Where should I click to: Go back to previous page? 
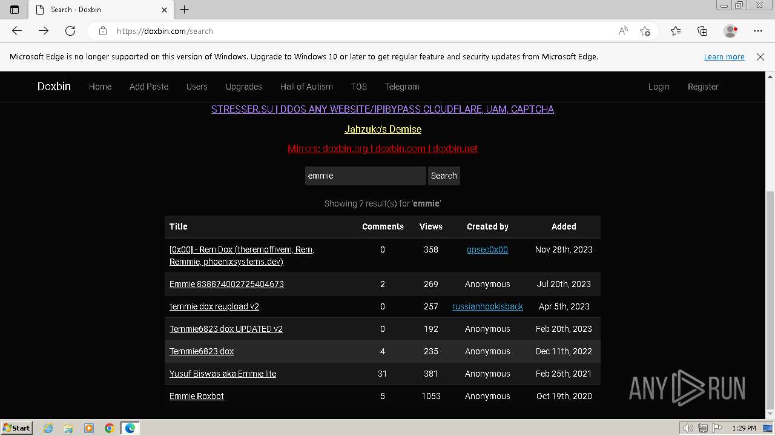[x=17, y=31]
